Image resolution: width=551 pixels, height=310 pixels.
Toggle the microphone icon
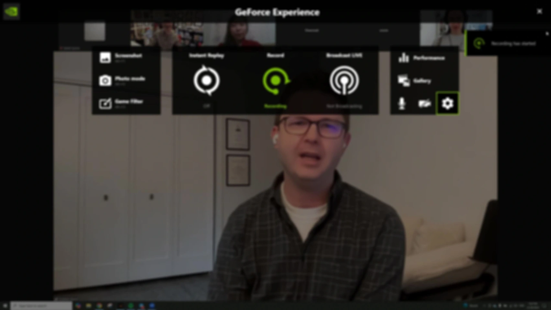coord(402,104)
